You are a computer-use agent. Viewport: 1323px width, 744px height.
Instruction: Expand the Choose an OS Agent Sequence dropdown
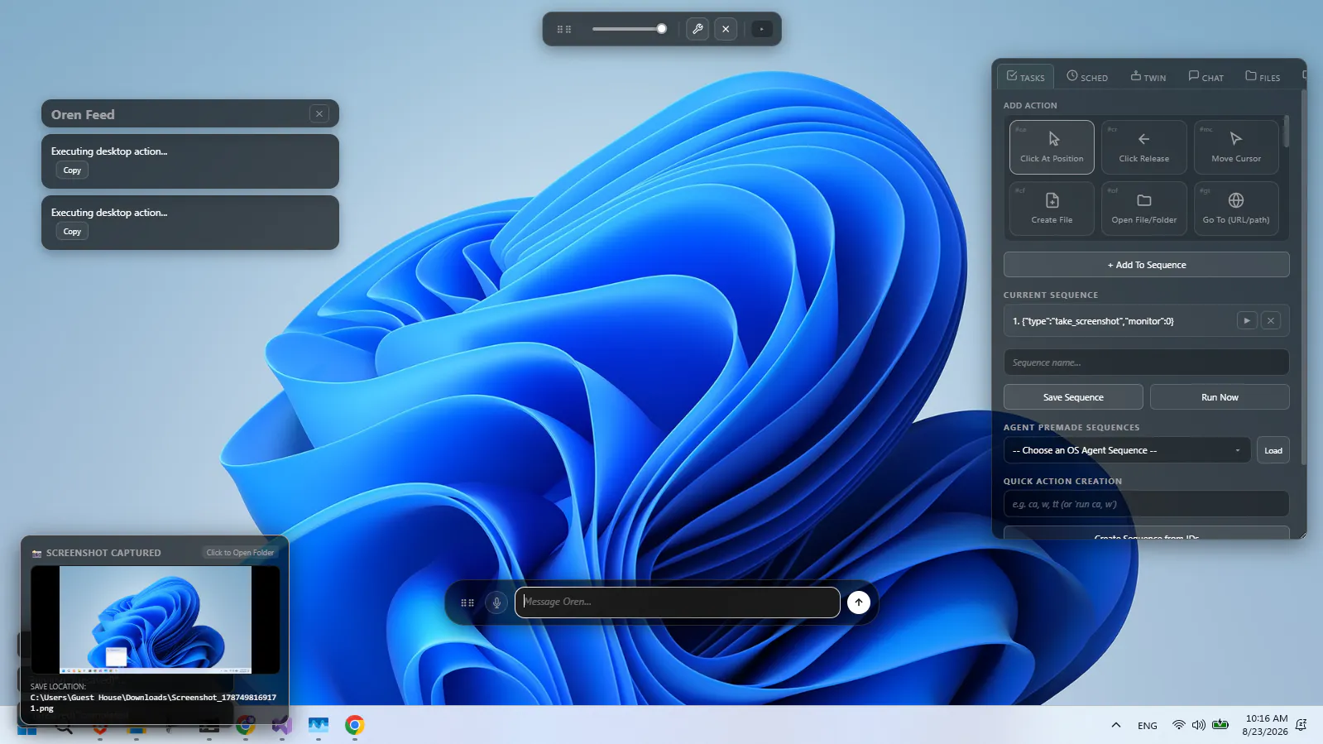point(1127,450)
